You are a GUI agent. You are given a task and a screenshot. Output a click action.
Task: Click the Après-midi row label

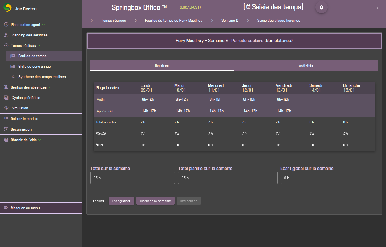(x=105, y=111)
